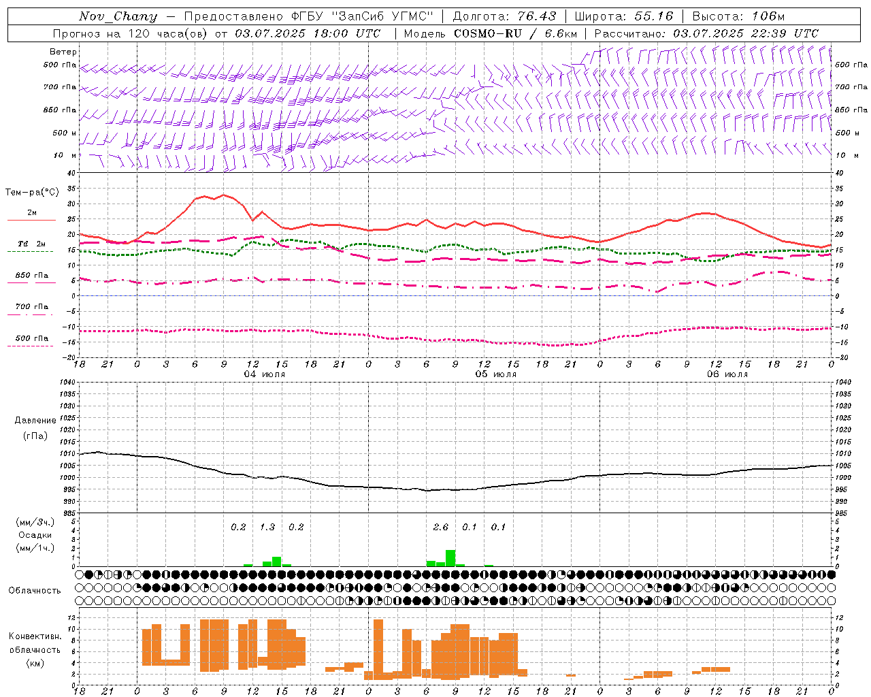This screenshot has width=871, height=697.
Task: Click the '700 гПа' temperature legend entry
Action: coord(32,307)
